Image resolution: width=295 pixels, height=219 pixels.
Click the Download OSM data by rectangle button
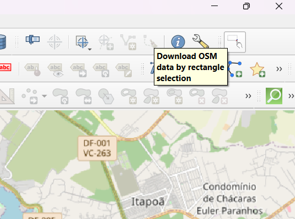click(x=234, y=42)
